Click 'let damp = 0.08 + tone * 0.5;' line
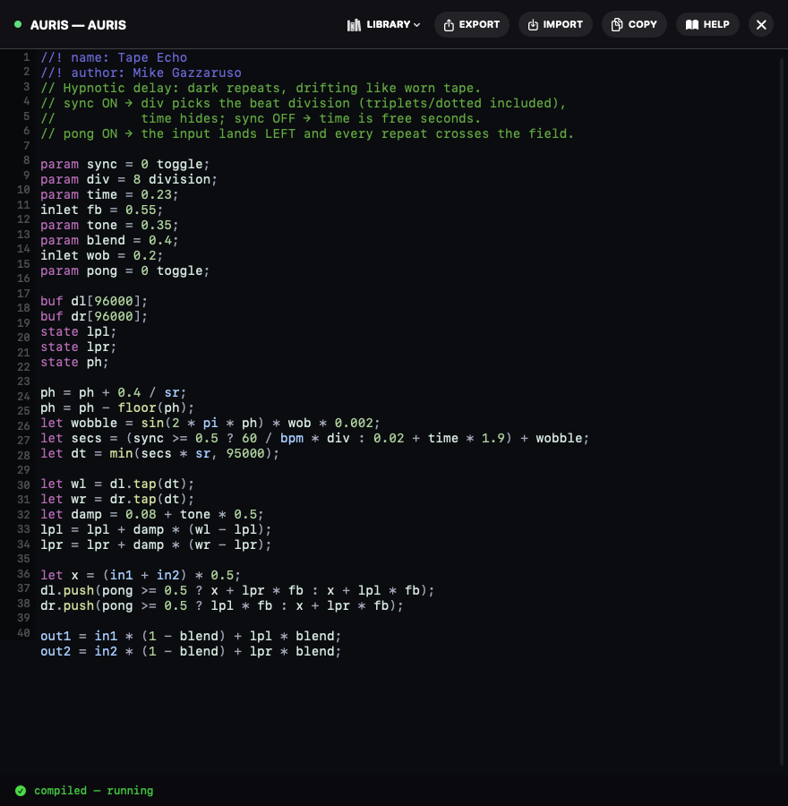The height and width of the screenshot is (806, 788). [152, 515]
